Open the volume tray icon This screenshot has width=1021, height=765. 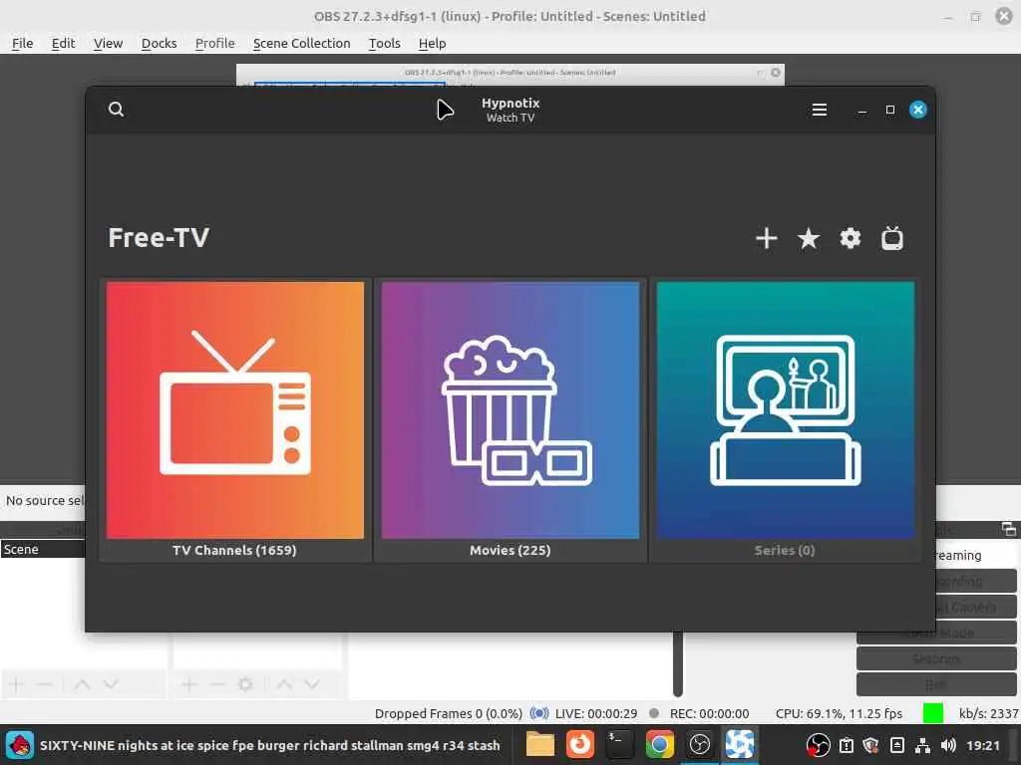(x=948, y=745)
